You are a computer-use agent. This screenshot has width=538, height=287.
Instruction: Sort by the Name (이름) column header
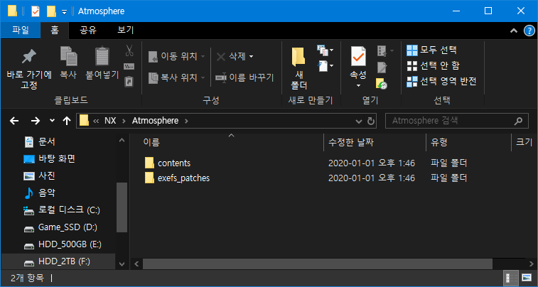click(151, 142)
